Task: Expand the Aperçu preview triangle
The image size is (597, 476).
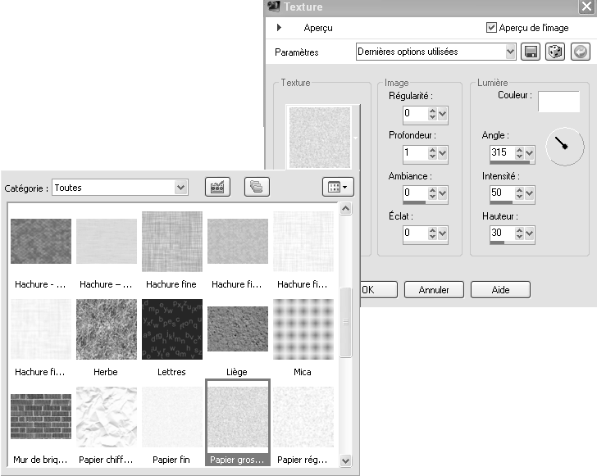Action: pos(280,28)
